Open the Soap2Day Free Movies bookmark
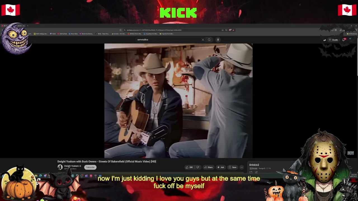The height and width of the screenshot is (201, 358). pos(151,34)
